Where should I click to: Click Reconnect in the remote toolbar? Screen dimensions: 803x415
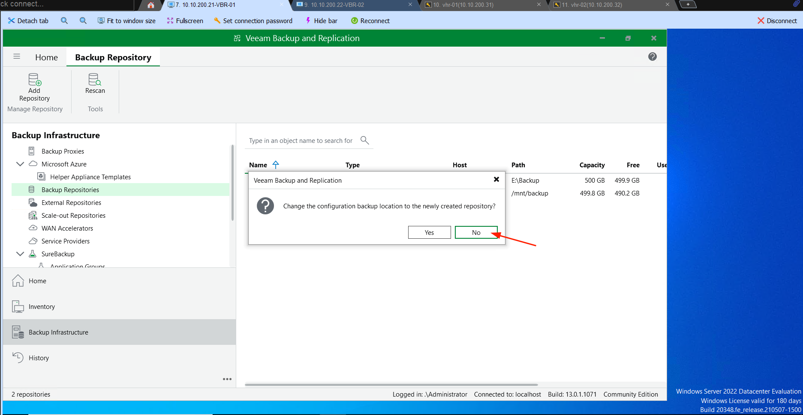tap(370, 21)
